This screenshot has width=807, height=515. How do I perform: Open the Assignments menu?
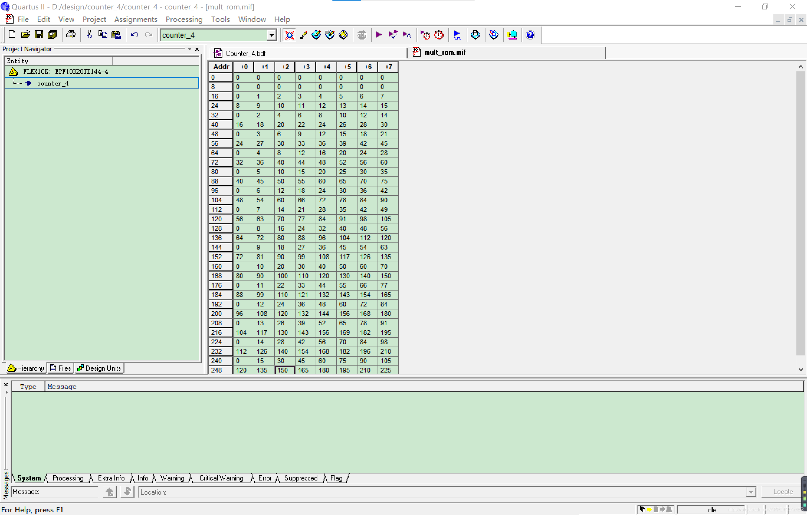click(135, 19)
